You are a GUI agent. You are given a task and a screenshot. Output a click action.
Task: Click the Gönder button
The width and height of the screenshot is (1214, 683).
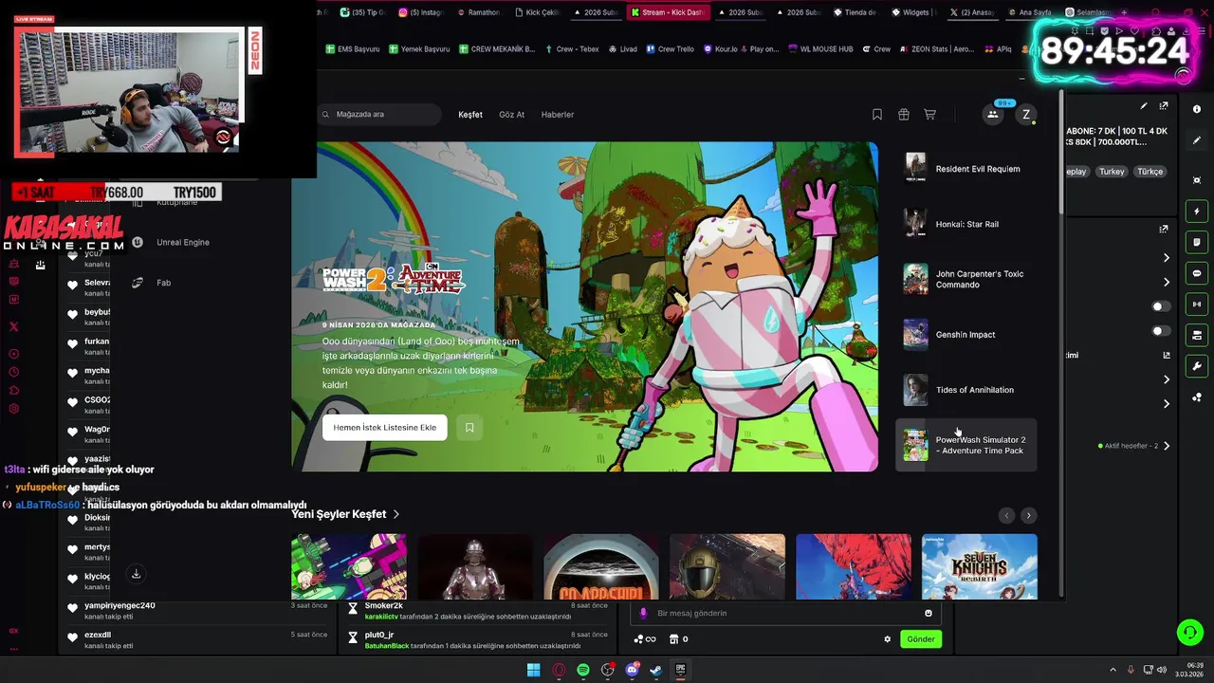(921, 639)
